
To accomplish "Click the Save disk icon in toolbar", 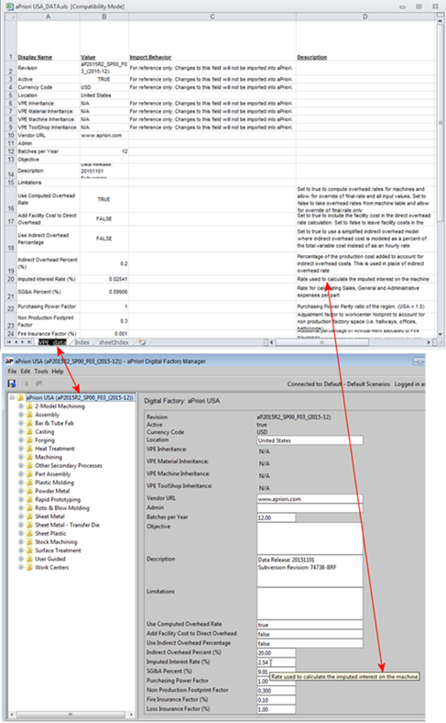I will [x=12, y=384].
